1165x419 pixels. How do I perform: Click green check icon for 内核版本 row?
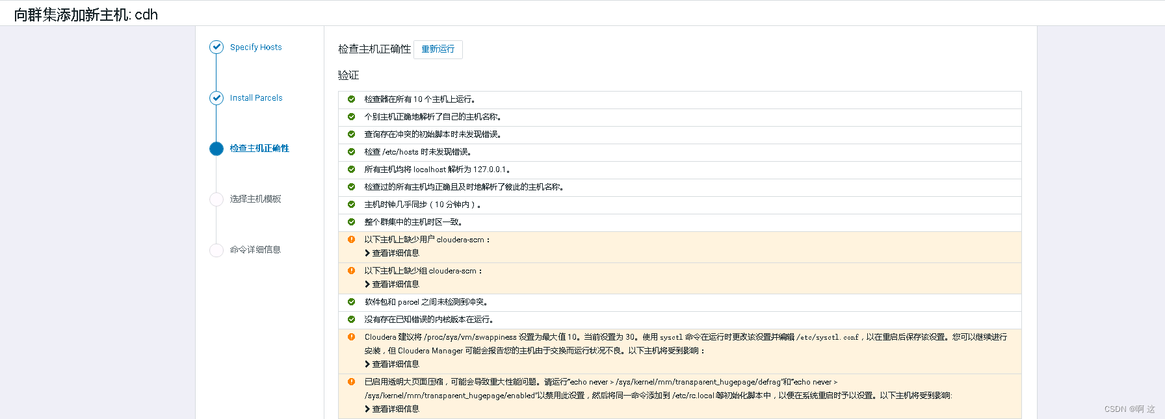click(x=351, y=320)
